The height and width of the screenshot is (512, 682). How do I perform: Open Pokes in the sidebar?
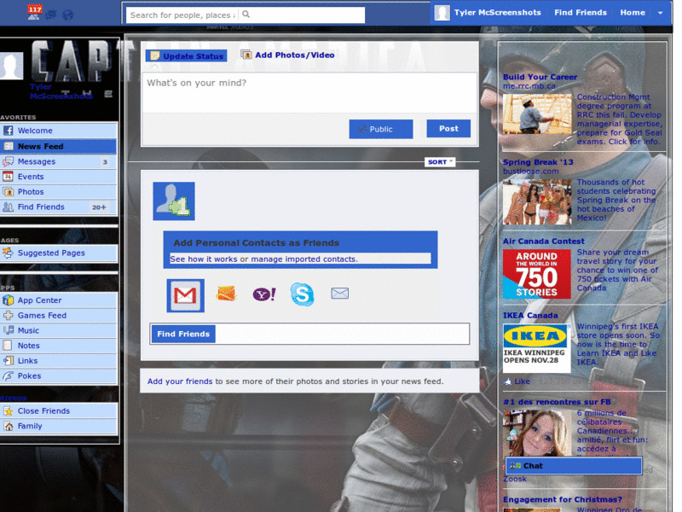tap(59, 375)
